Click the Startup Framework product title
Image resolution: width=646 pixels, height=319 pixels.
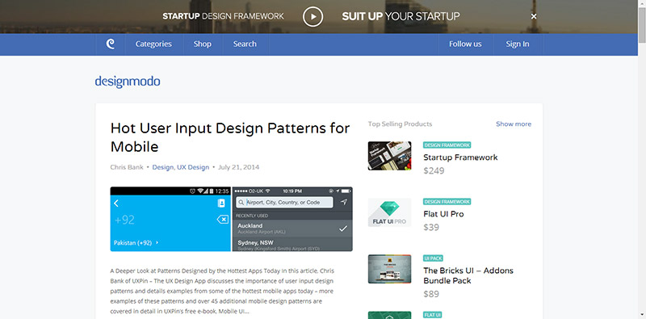click(460, 157)
